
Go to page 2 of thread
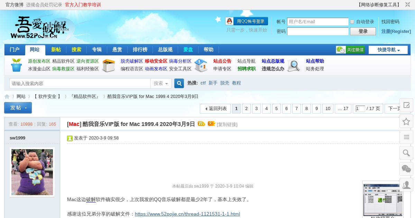[246, 109]
